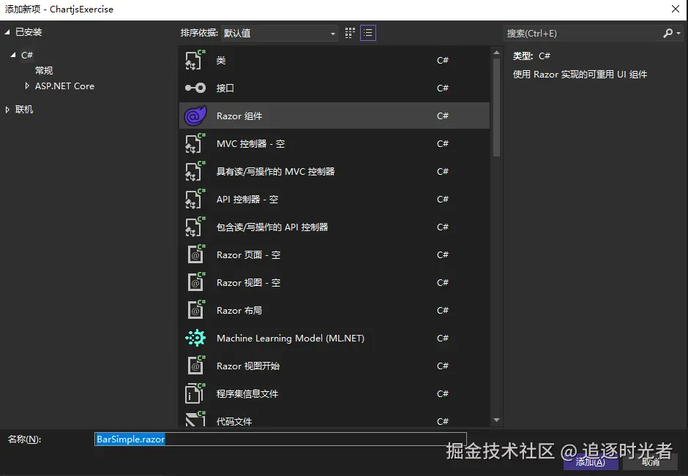The height and width of the screenshot is (476, 688).
Task: Select the 接口 interface template icon
Action: pos(195,88)
